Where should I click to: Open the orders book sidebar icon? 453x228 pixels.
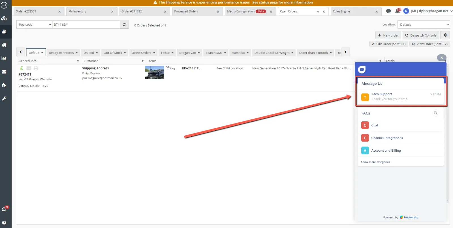point(4,32)
